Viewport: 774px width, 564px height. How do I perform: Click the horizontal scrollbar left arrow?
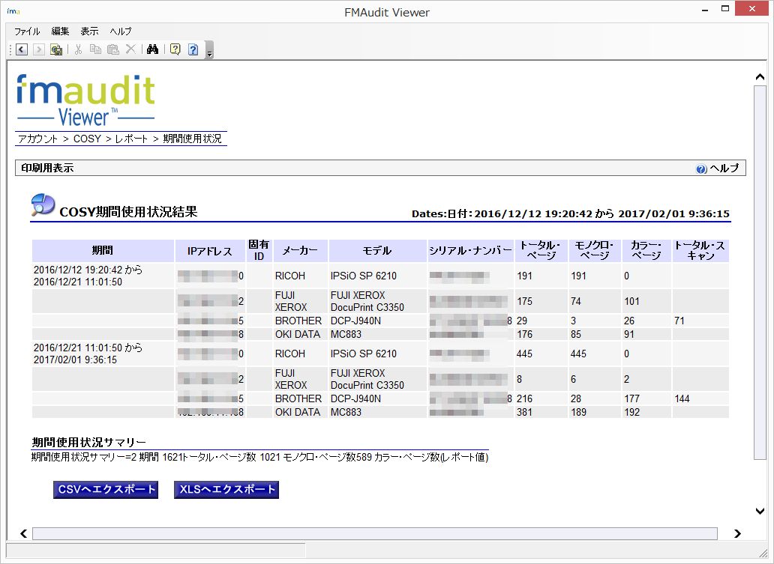tap(23, 533)
